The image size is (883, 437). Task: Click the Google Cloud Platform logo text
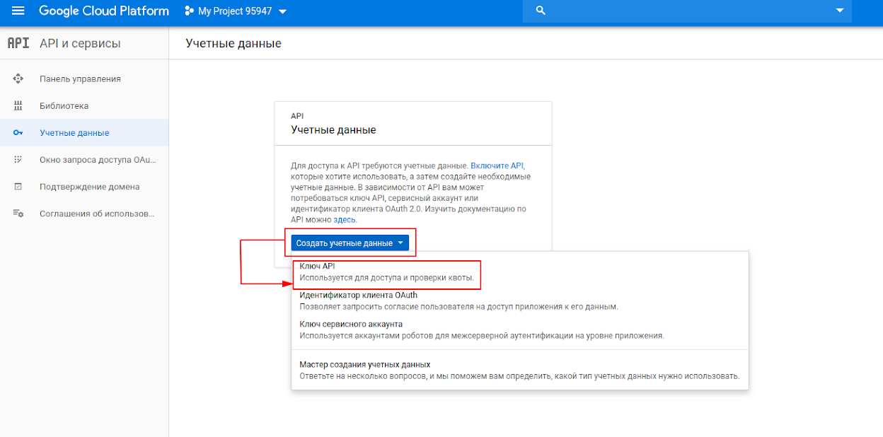(x=104, y=11)
